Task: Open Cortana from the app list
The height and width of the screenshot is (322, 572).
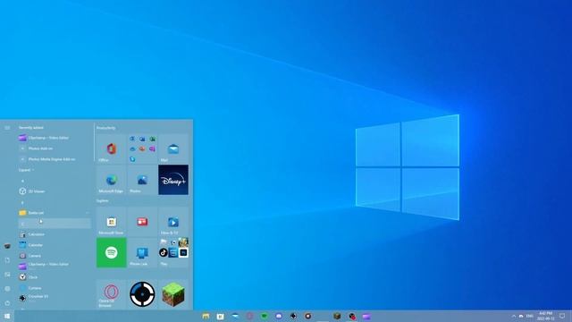Action: [x=55, y=288]
